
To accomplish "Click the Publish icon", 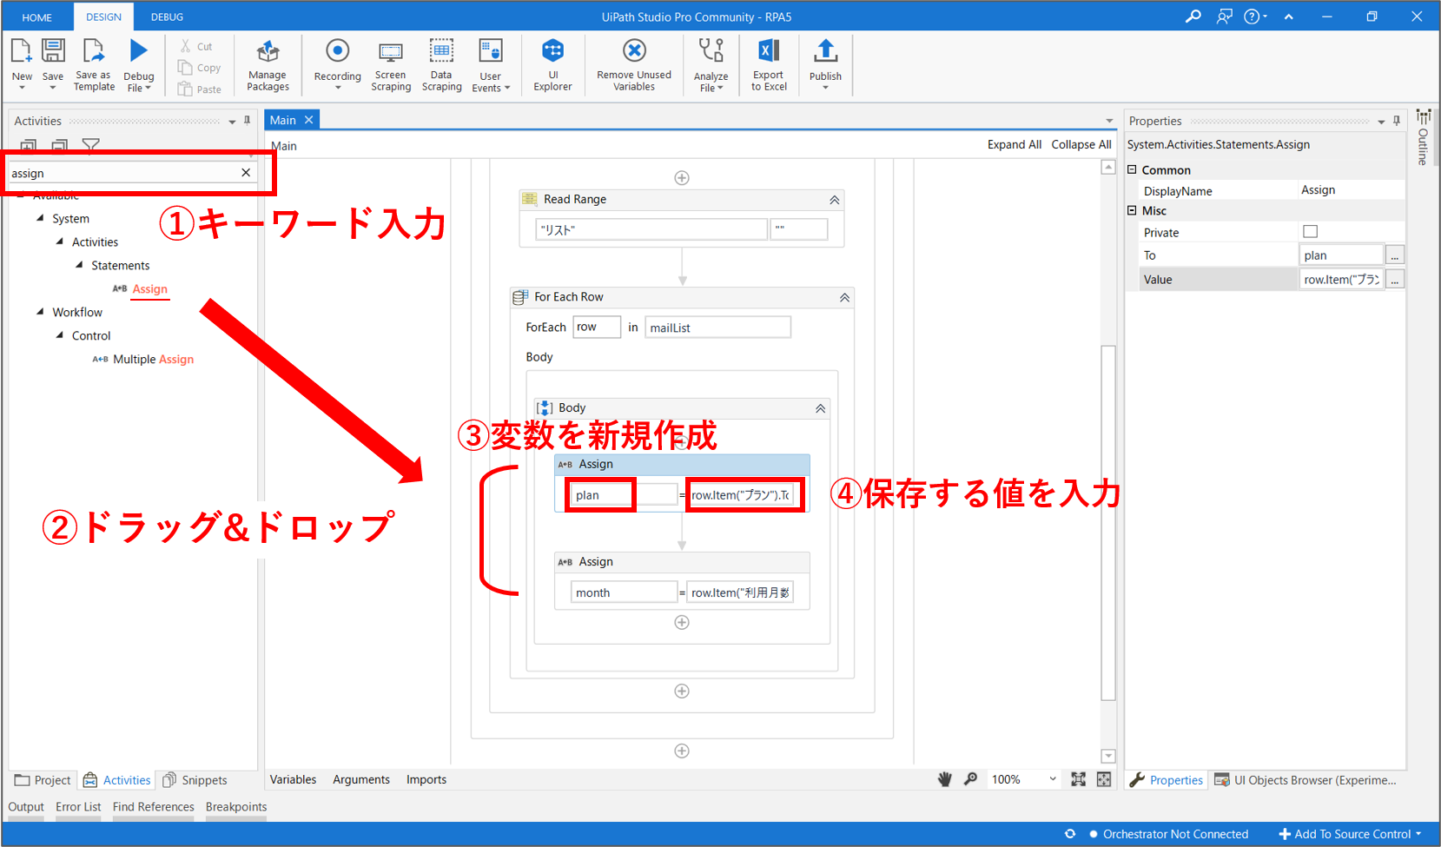I will click(825, 52).
